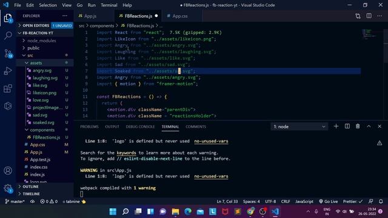
Task: Switch to COMMENTS panel tab
Action: [196, 127]
